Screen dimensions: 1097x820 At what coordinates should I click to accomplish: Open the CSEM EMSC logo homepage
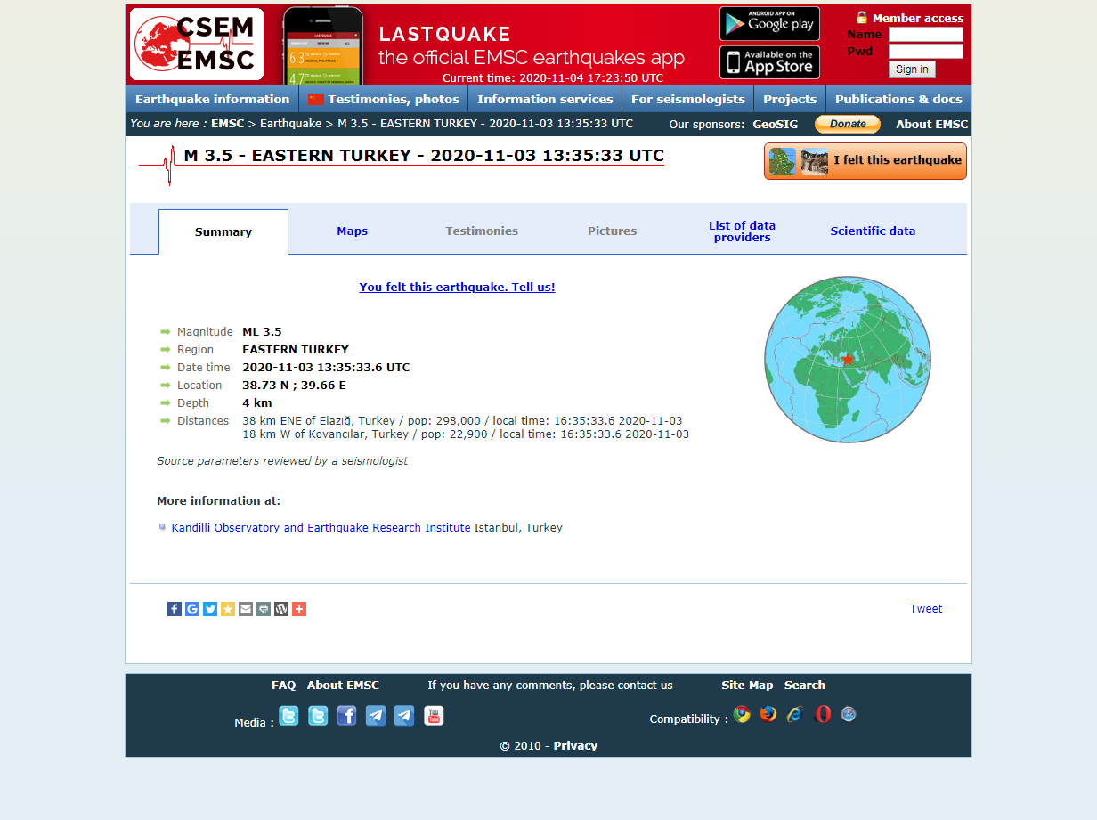[197, 45]
